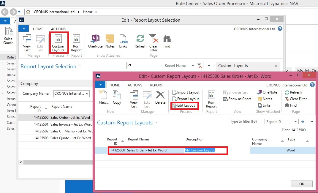
Task: Open Report Name filter field dropdown
Action: click(x=193, y=66)
